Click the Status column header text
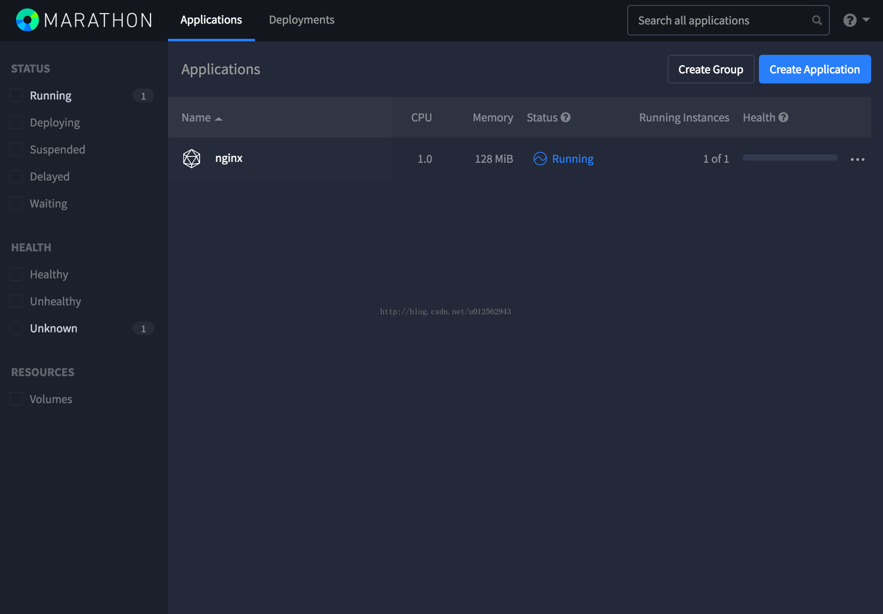 pyautogui.click(x=542, y=117)
